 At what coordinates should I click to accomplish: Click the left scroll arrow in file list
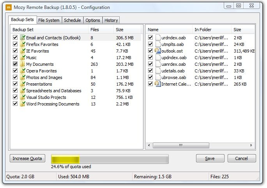(x=149, y=145)
